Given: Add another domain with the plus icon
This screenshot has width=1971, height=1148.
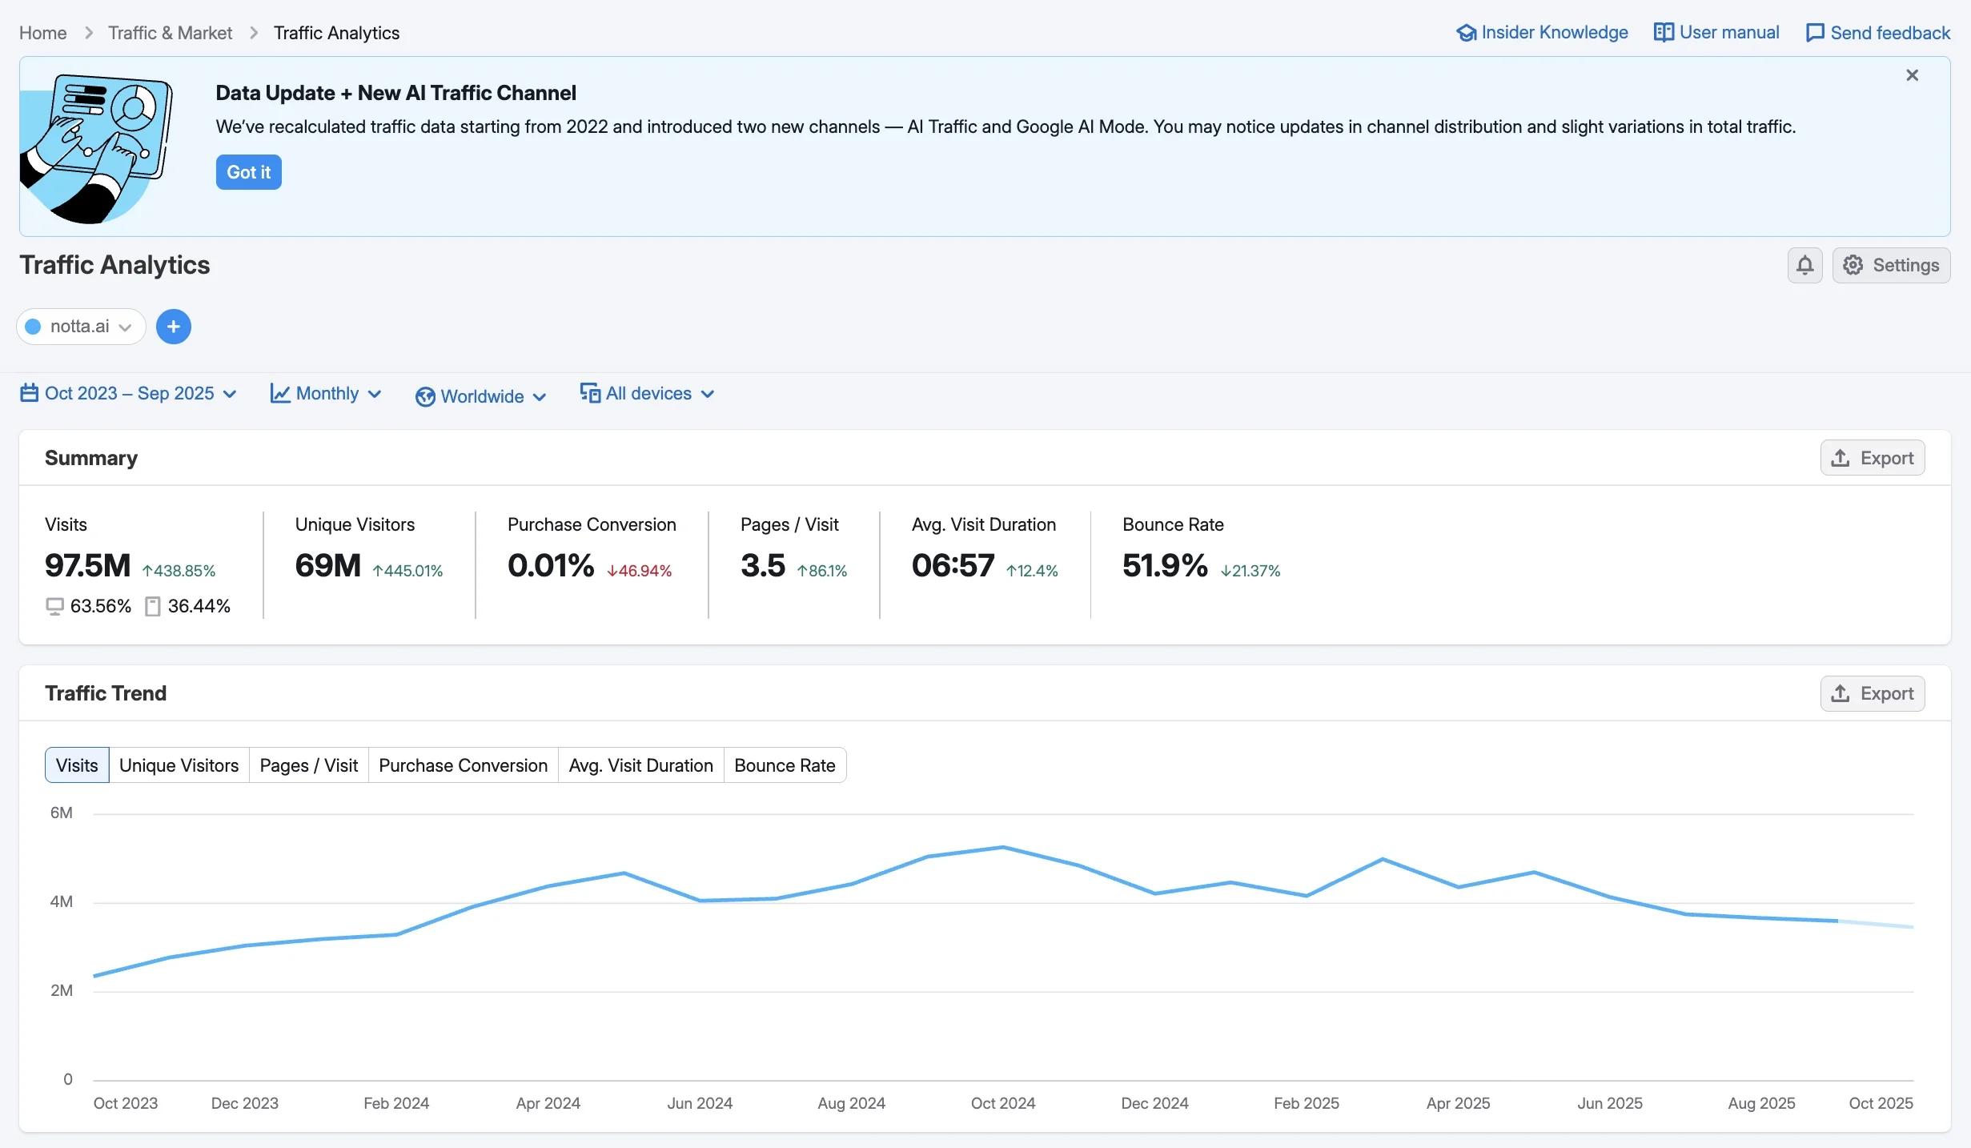Looking at the screenshot, I should pos(174,326).
